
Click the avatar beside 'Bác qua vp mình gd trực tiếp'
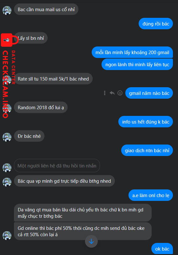tap(7, 182)
